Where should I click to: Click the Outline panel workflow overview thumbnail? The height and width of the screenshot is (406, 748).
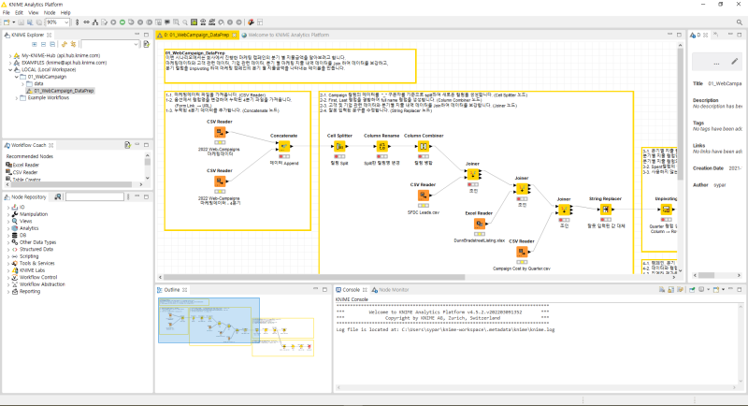tap(237, 326)
